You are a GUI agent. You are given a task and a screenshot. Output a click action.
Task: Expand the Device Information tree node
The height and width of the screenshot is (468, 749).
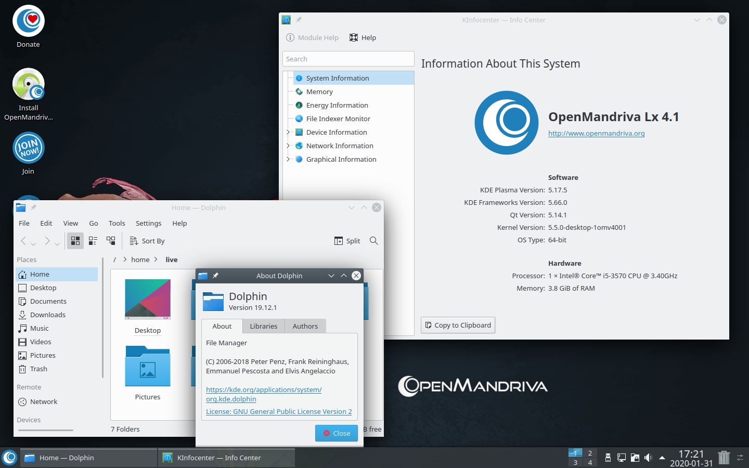[288, 132]
